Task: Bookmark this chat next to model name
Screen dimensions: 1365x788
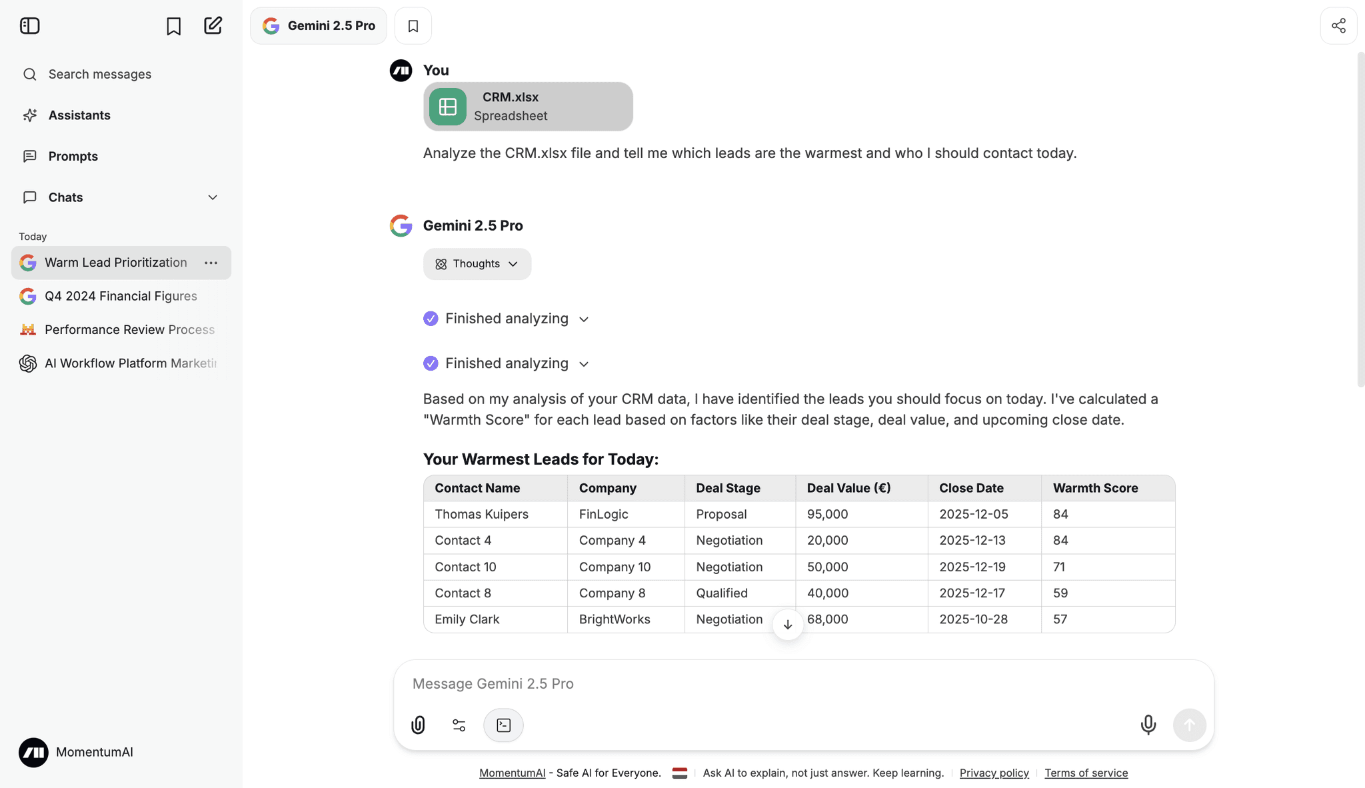Action: point(413,26)
